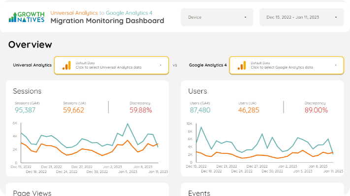
Task: Click the Universal Analytics label beside selector
Action: [32, 65]
